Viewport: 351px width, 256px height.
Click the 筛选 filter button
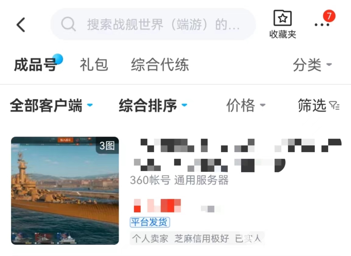tap(318, 105)
